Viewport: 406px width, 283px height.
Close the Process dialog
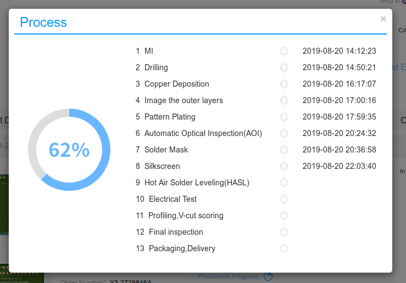click(383, 19)
